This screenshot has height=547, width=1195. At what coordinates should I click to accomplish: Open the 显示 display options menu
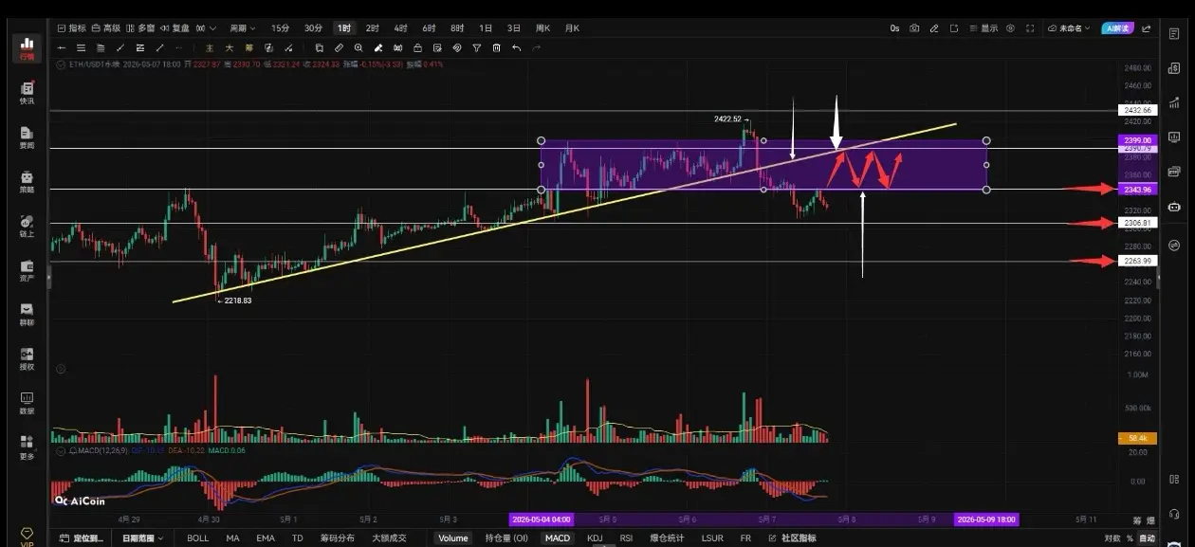[983, 28]
